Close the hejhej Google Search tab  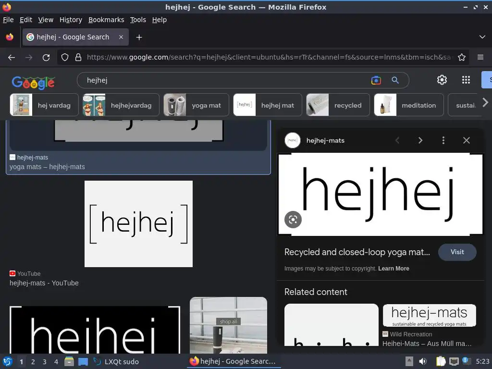click(x=121, y=37)
